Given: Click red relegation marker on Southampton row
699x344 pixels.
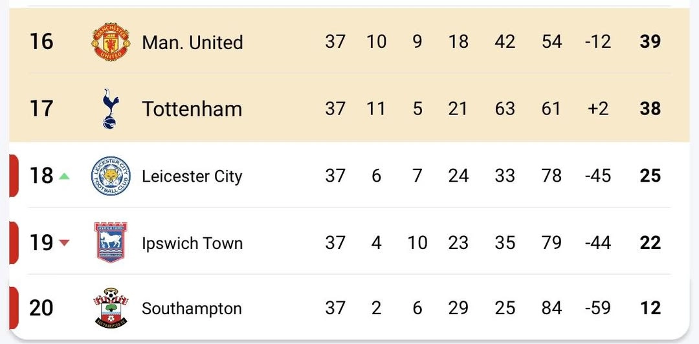Looking at the screenshot, I should (x=14, y=308).
